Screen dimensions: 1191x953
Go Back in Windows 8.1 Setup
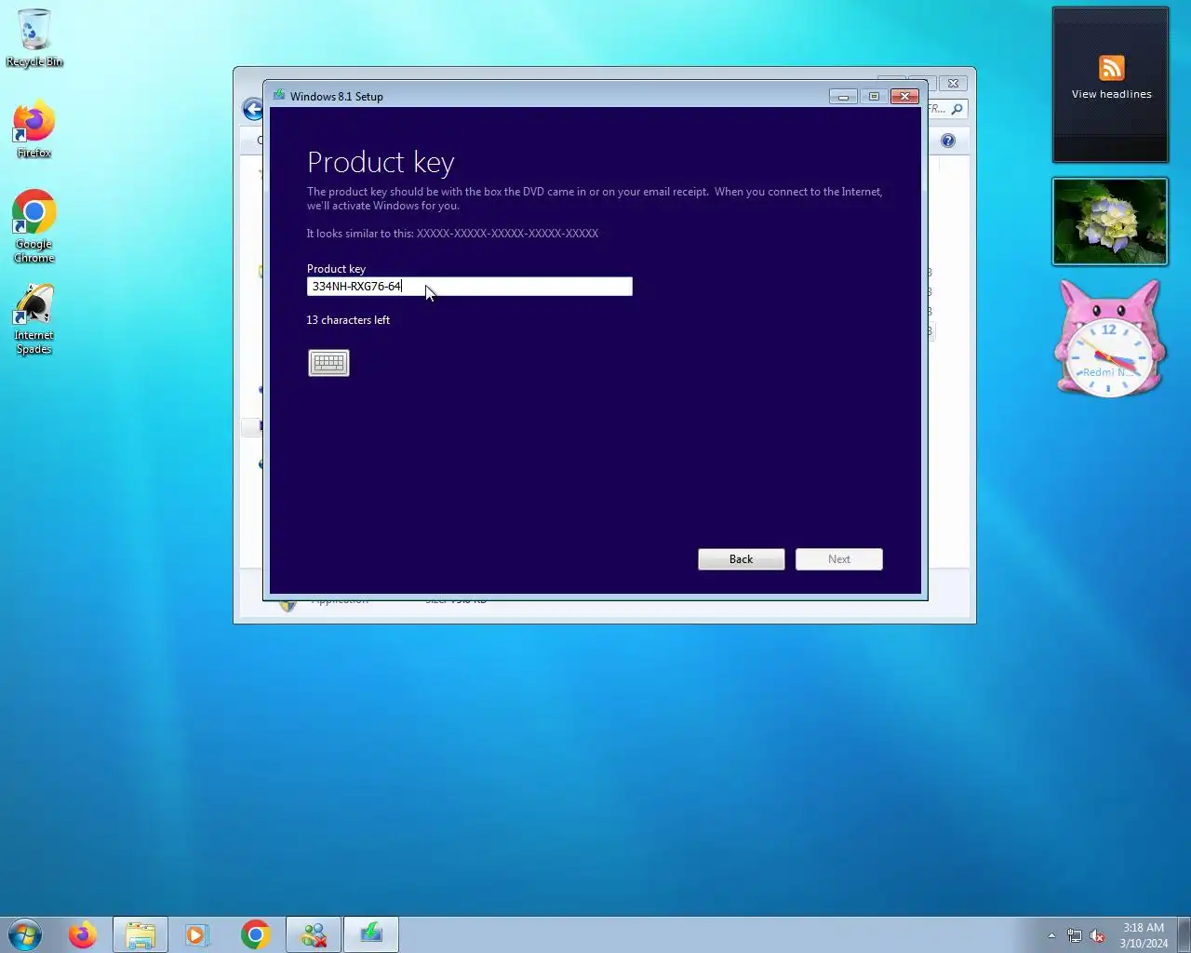[742, 559]
